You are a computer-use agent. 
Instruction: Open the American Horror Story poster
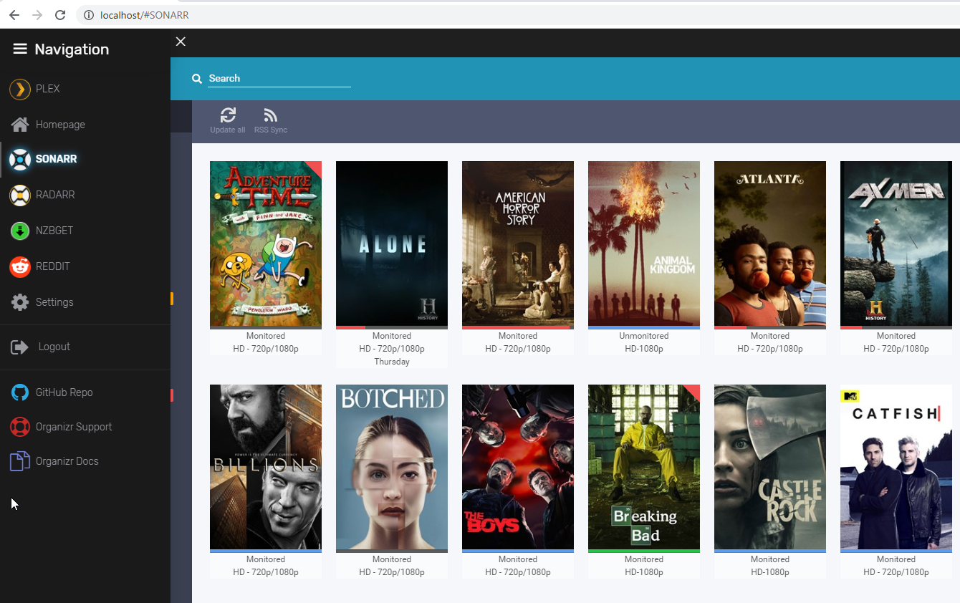click(x=518, y=244)
